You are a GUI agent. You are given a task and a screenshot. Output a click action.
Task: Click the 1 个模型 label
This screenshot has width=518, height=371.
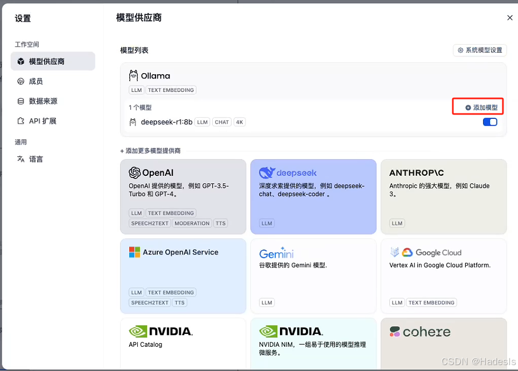(140, 108)
